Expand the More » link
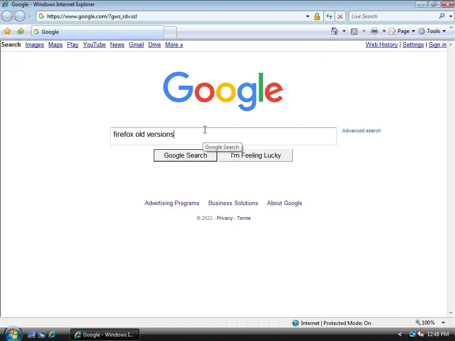455x341 pixels. pyautogui.click(x=174, y=45)
